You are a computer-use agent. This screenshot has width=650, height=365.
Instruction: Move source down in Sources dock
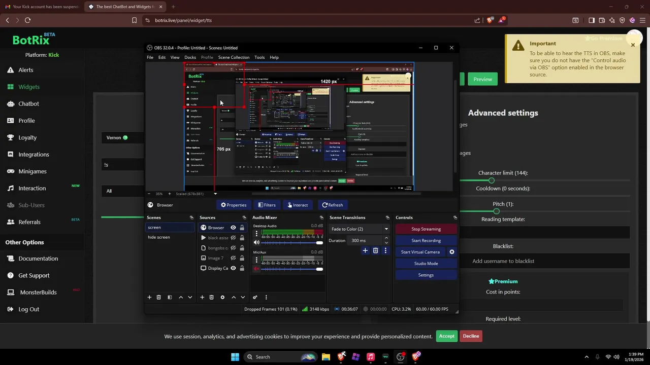point(243,298)
